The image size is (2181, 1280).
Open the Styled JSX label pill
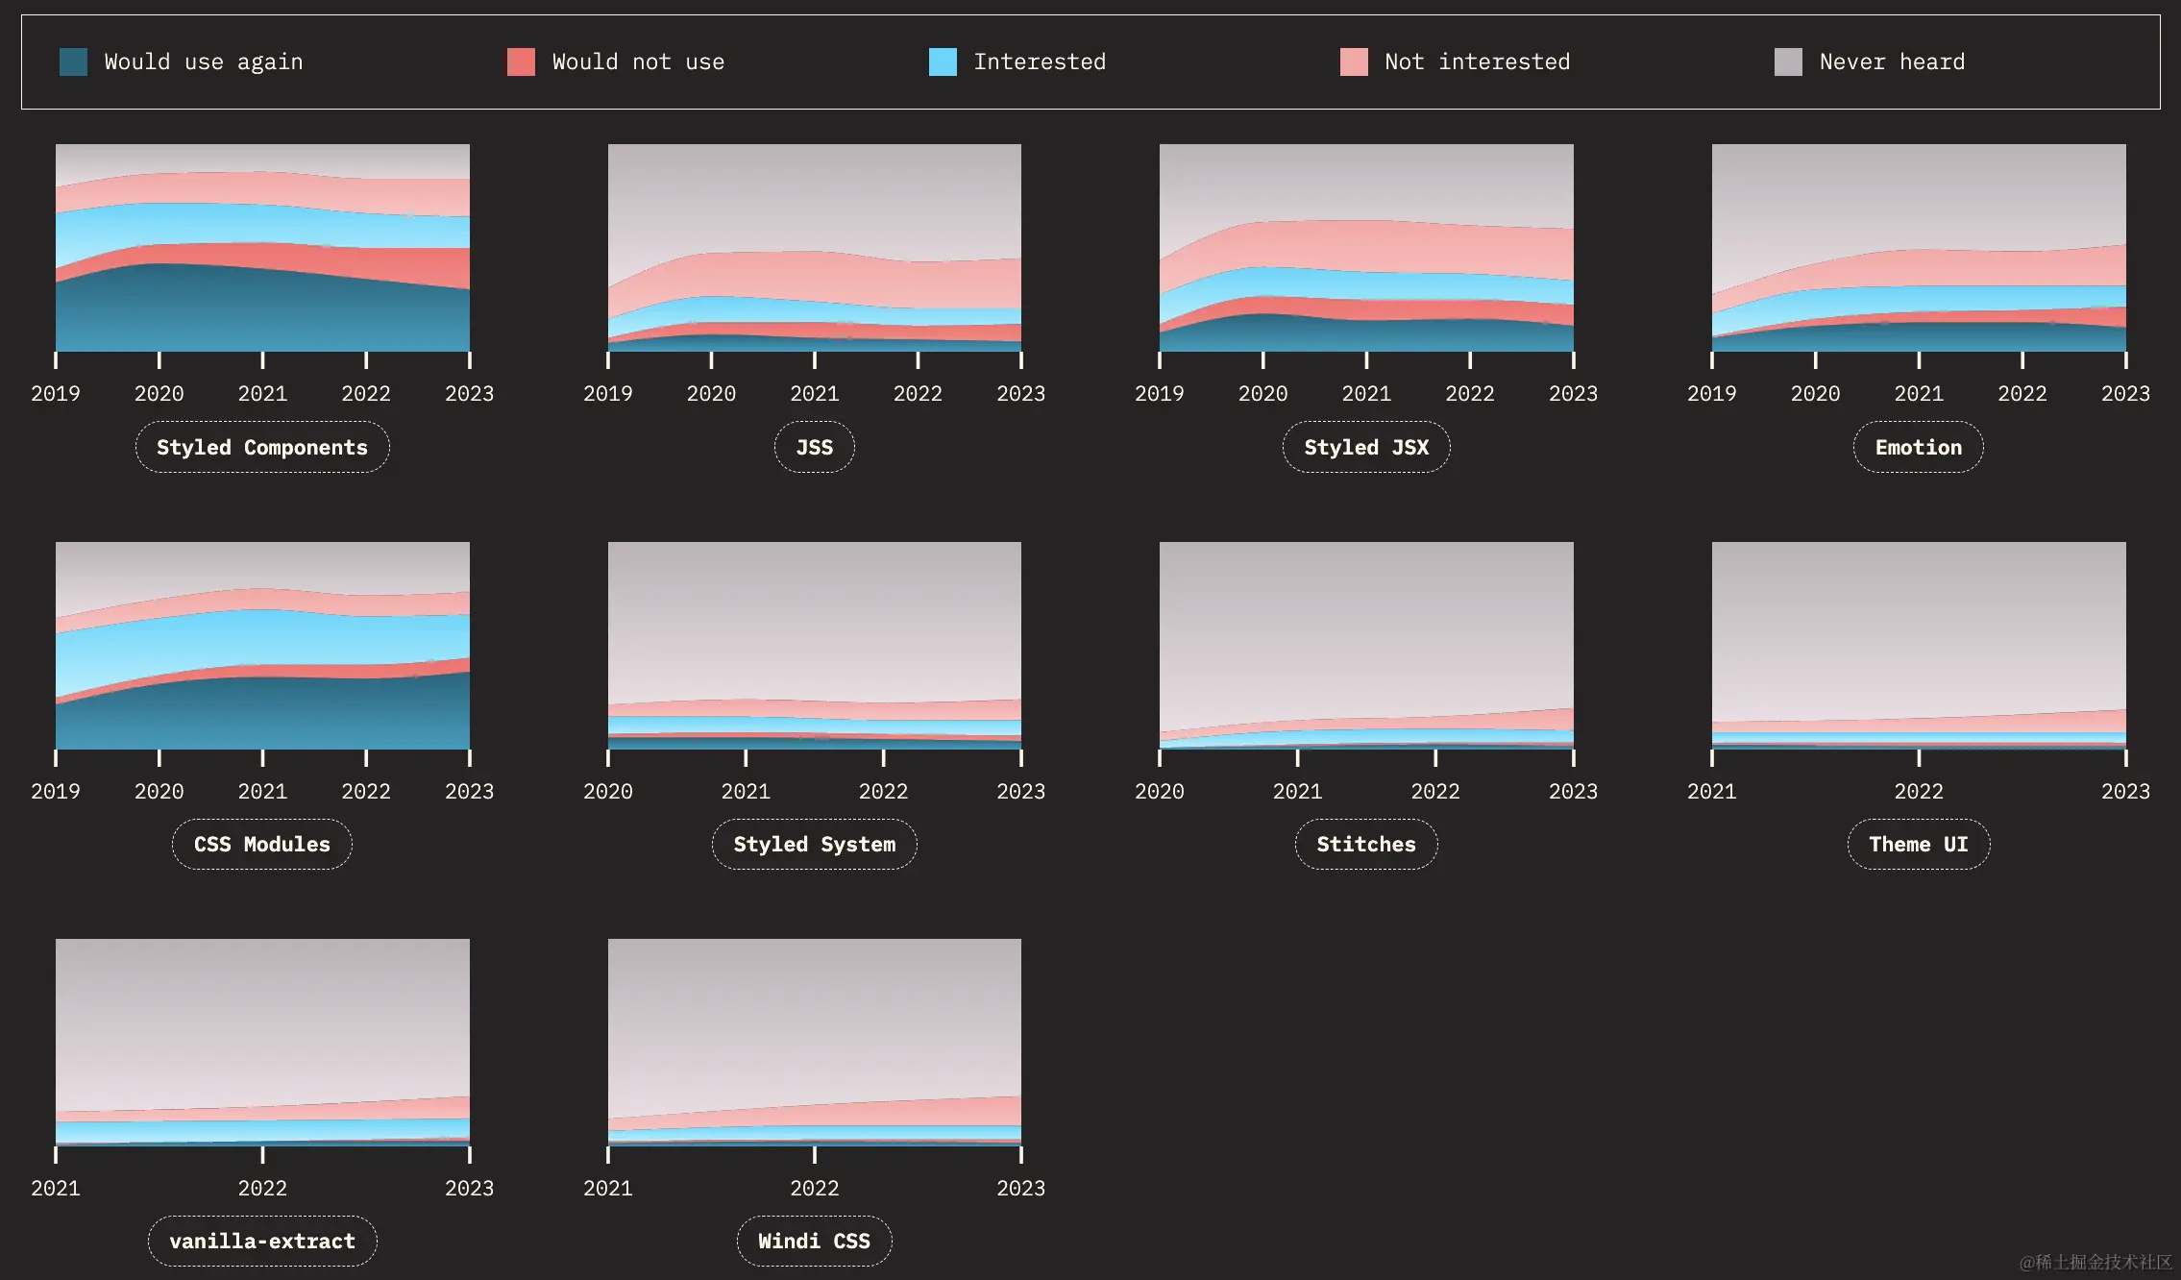point(1365,448)
